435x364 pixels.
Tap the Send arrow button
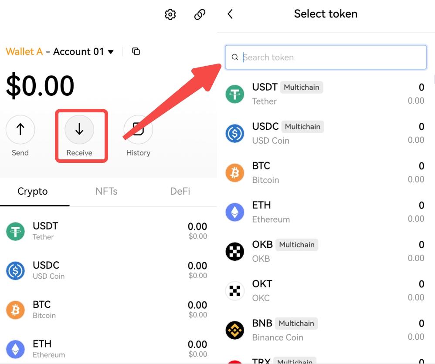20,129
